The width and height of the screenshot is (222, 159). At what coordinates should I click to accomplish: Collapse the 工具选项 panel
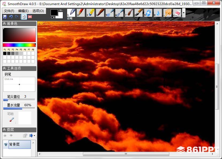(x=4, y=68)
